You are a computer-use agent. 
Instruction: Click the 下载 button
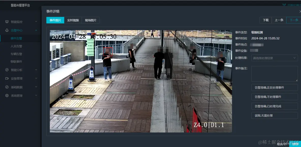[x=266, y=20]
